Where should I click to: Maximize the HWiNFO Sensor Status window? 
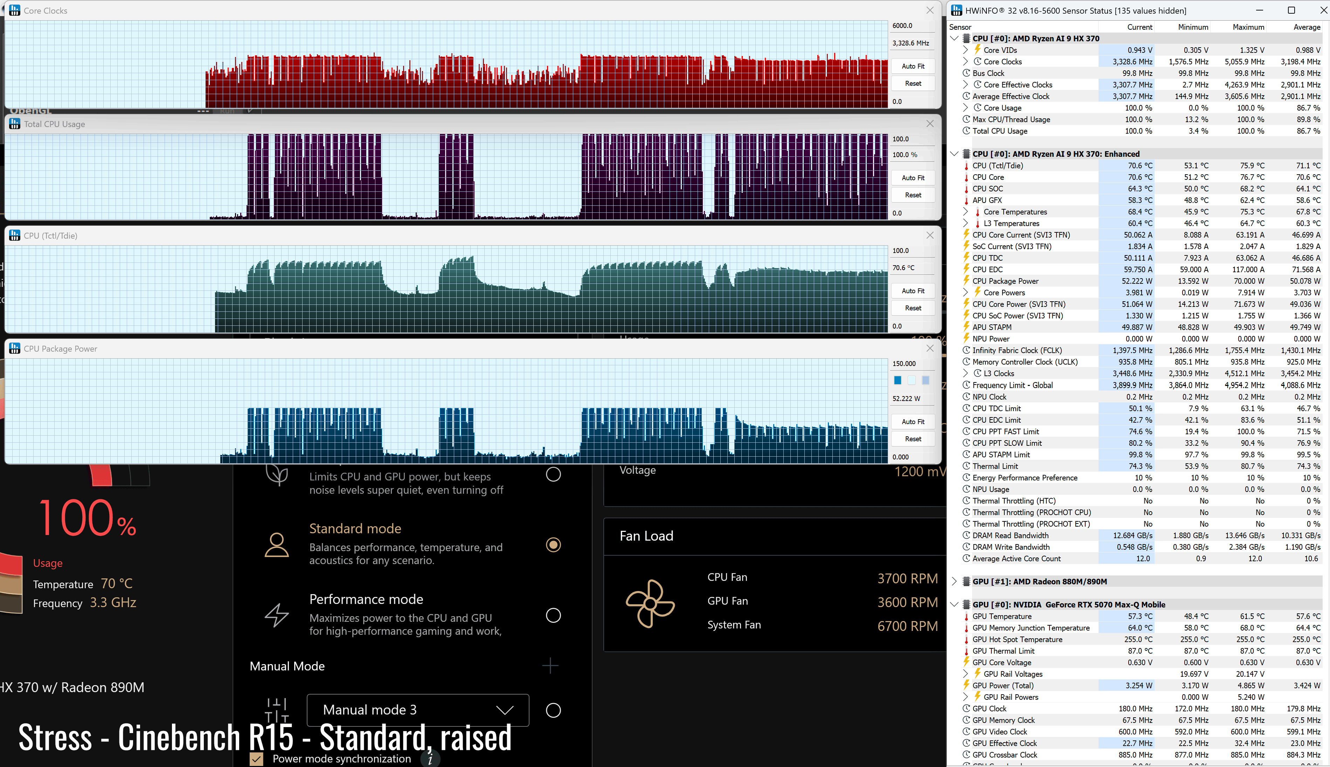(1291, 10)
